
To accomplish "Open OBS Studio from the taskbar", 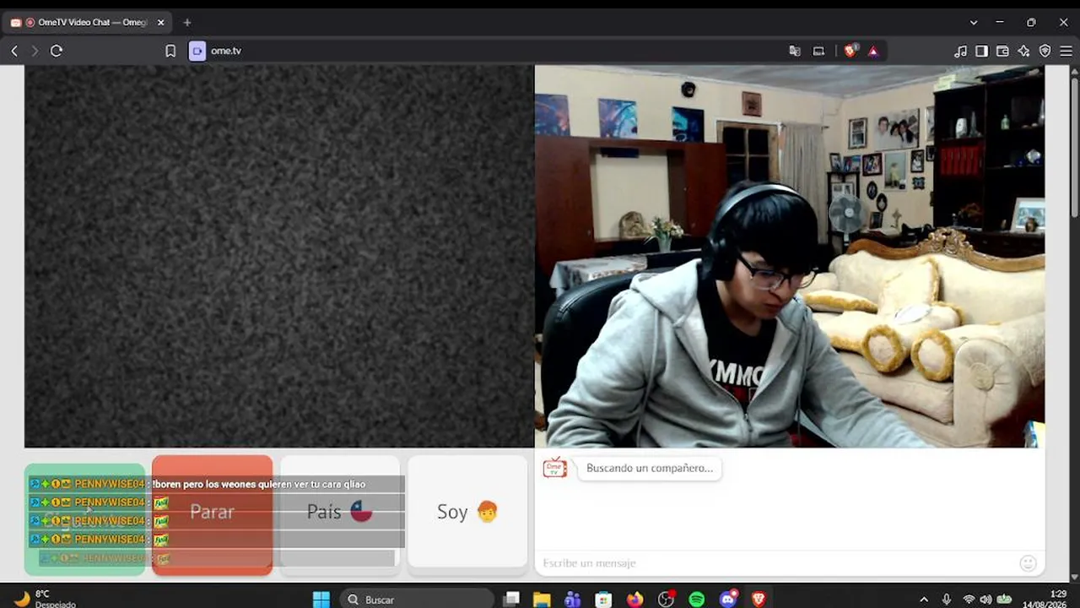I will (666, 600).
